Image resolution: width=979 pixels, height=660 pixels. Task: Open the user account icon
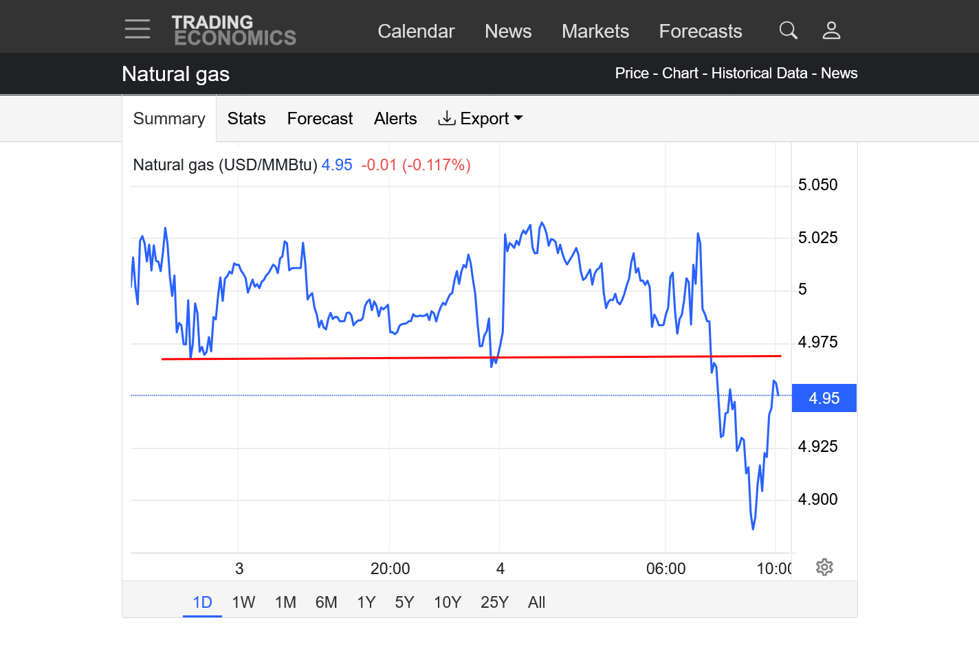coord(831,30)
